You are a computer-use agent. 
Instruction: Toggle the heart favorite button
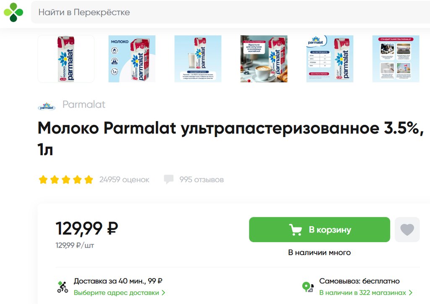click(x=407, y=230)
